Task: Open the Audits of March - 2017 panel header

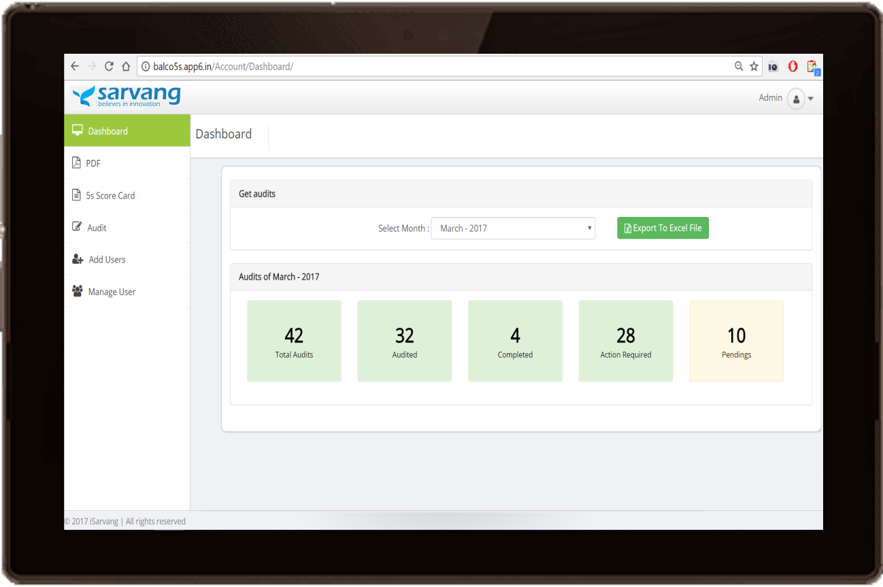Action: pos(279,277)
